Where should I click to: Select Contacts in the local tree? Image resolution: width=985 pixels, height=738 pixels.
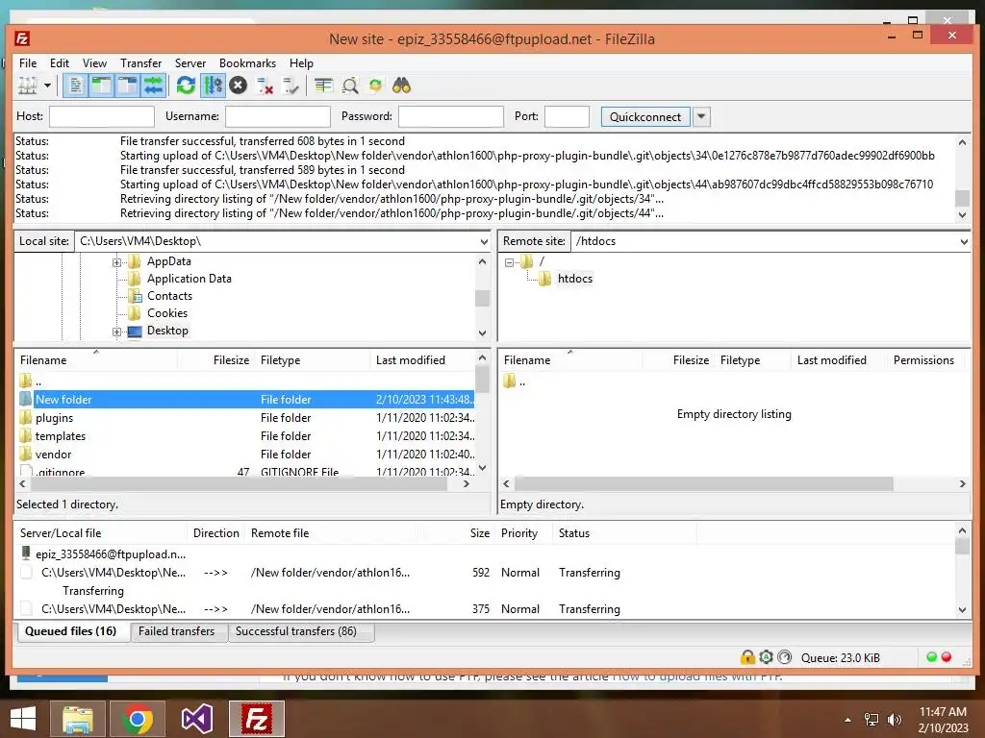pyautogui.click(x=169, y=296)
